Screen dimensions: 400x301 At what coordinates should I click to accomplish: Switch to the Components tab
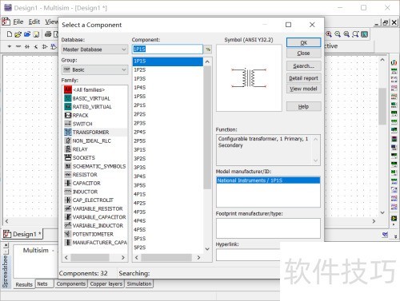click(71, 283)
